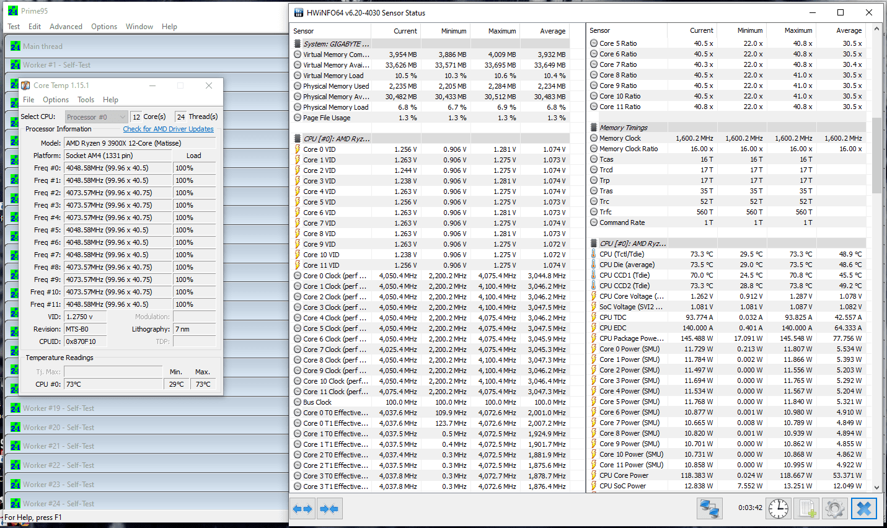Select the Physical Memory Used row

pyautogui.click(x=430, y=86)
